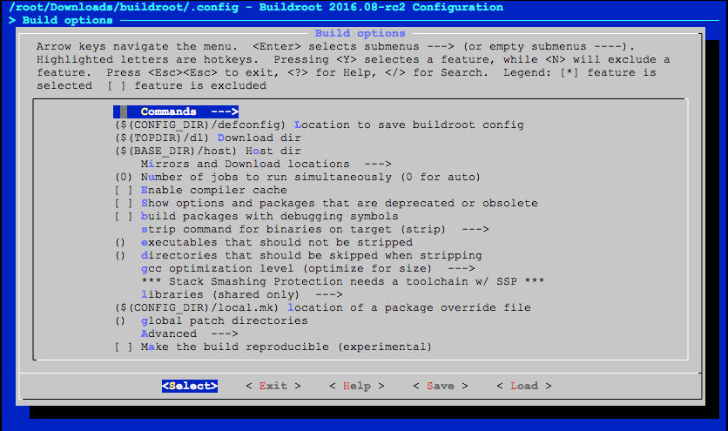Open the Advanced submenu
728x431 pixels.
click(x=190, y=333)
